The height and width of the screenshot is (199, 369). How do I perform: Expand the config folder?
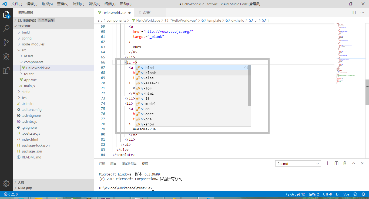(53, 38)
